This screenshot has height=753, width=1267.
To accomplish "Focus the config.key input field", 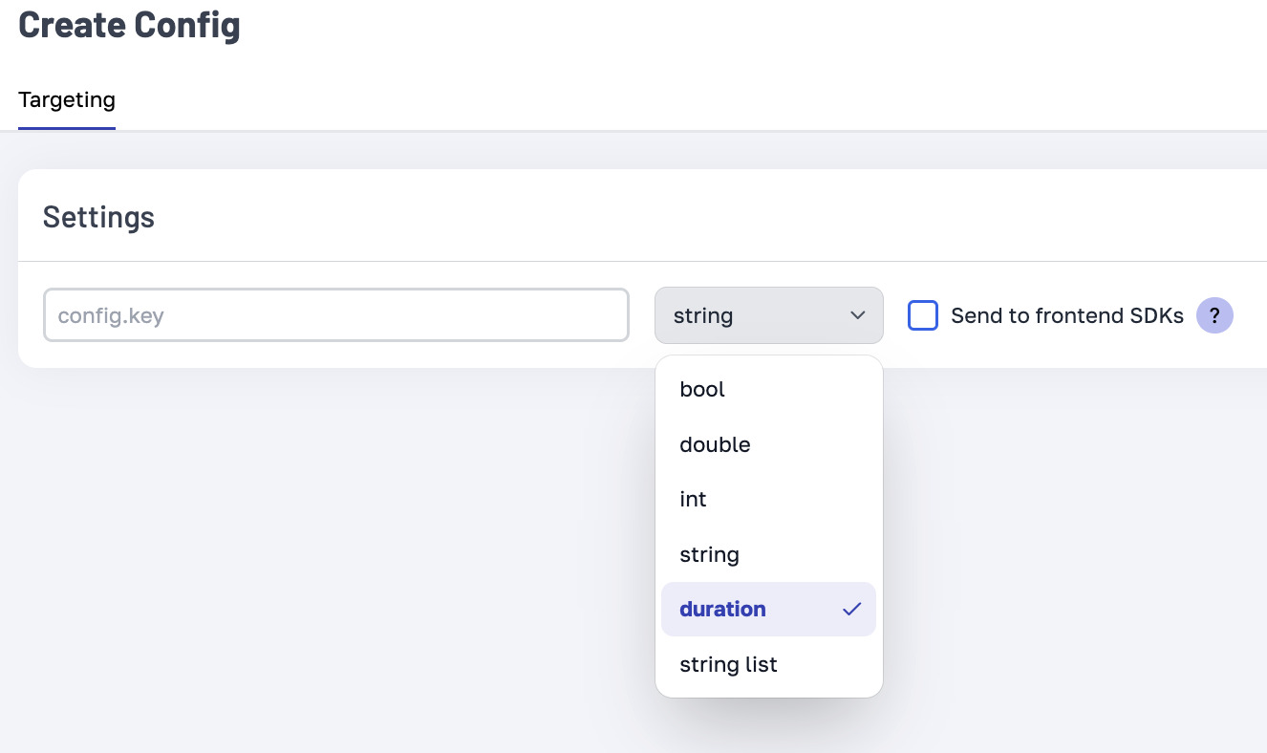I will pyautogui.click(x=336, y=315).
